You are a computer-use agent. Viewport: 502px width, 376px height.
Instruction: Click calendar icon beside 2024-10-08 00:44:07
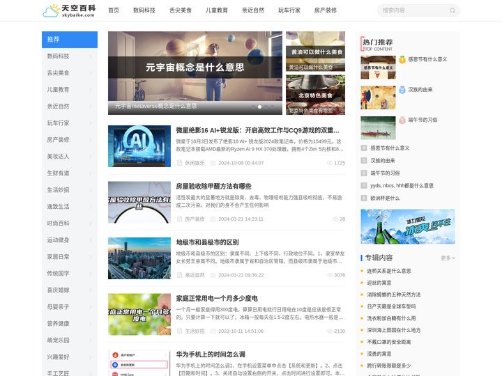pyautogui.click(x=213, y=163)
